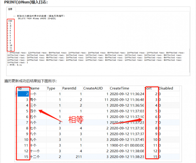Click CreateTime cell 2020-09-12 11:36:56
Image resolution: width=196 pixels, height=163 pixels.
(x=127, y=105)
